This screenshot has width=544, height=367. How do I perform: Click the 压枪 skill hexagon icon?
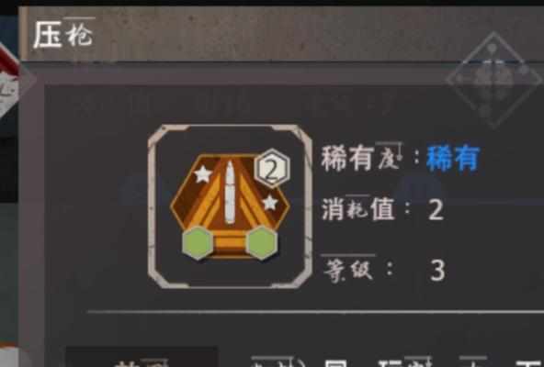[x=230, y=205]
